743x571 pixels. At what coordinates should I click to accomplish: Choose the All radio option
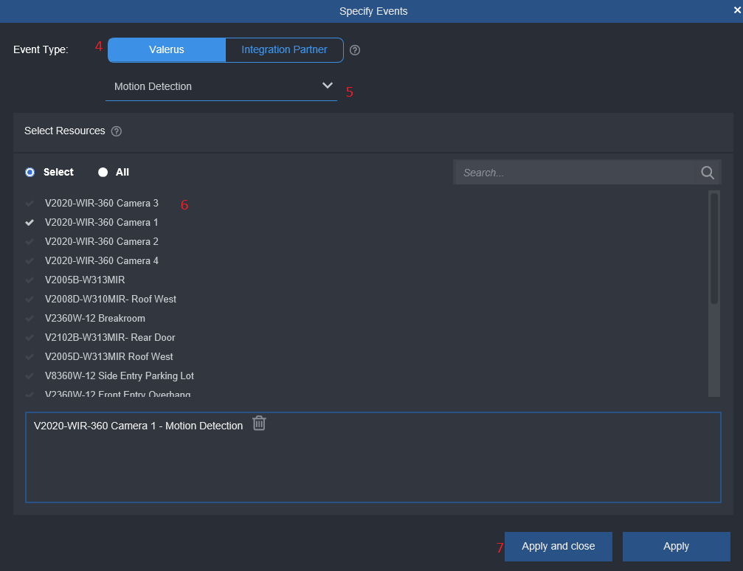[103, 172]
